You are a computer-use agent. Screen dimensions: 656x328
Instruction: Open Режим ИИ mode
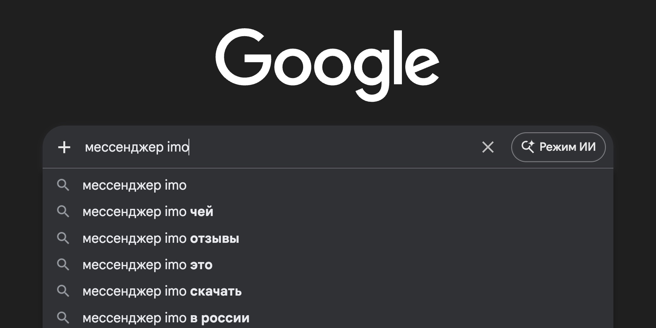tap(558, 147)
